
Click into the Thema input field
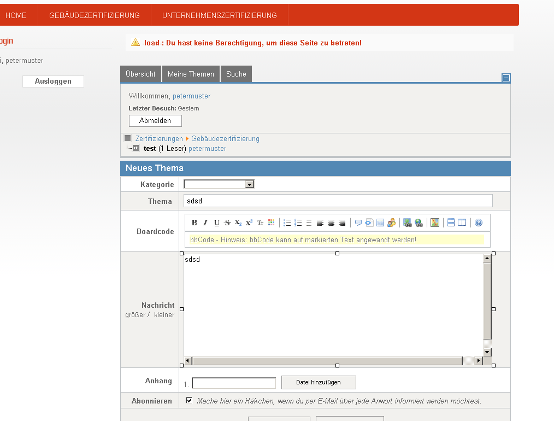click(338, 201)
